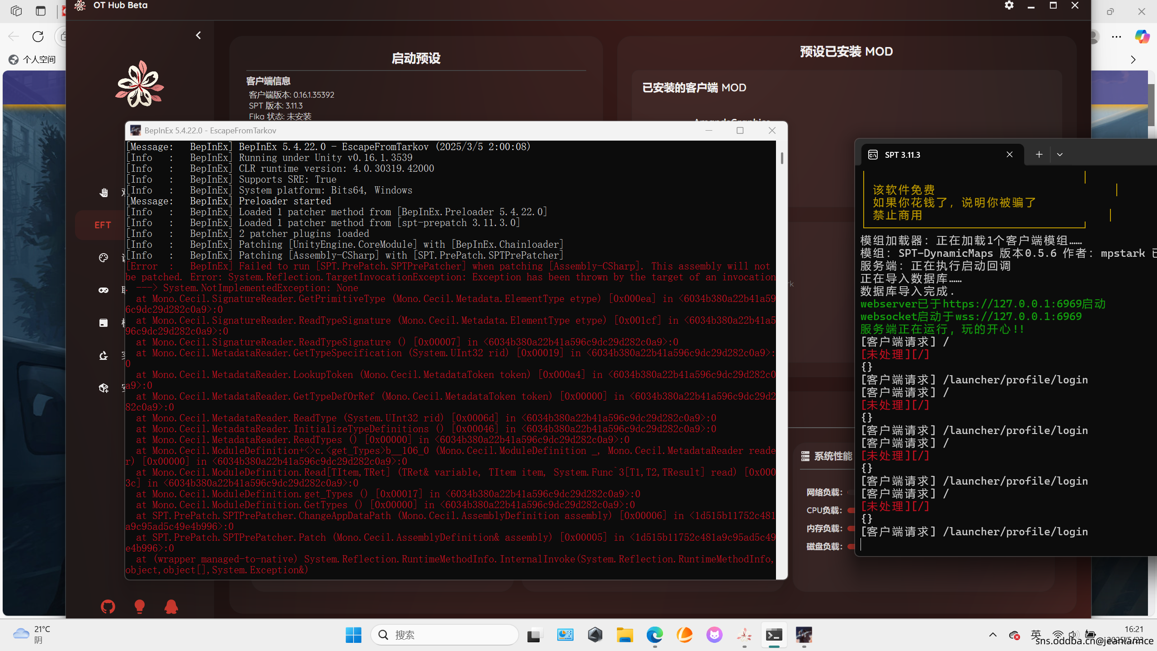Maximize the BepInEx console window
Image resolution: width=1157 pixels, height=651 pixels.
click(x=740, y=131)
